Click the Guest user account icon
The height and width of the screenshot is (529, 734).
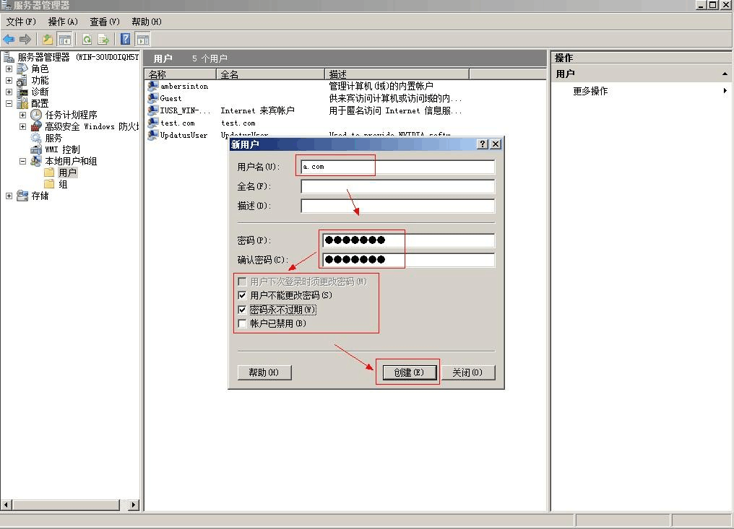point(153,98)
